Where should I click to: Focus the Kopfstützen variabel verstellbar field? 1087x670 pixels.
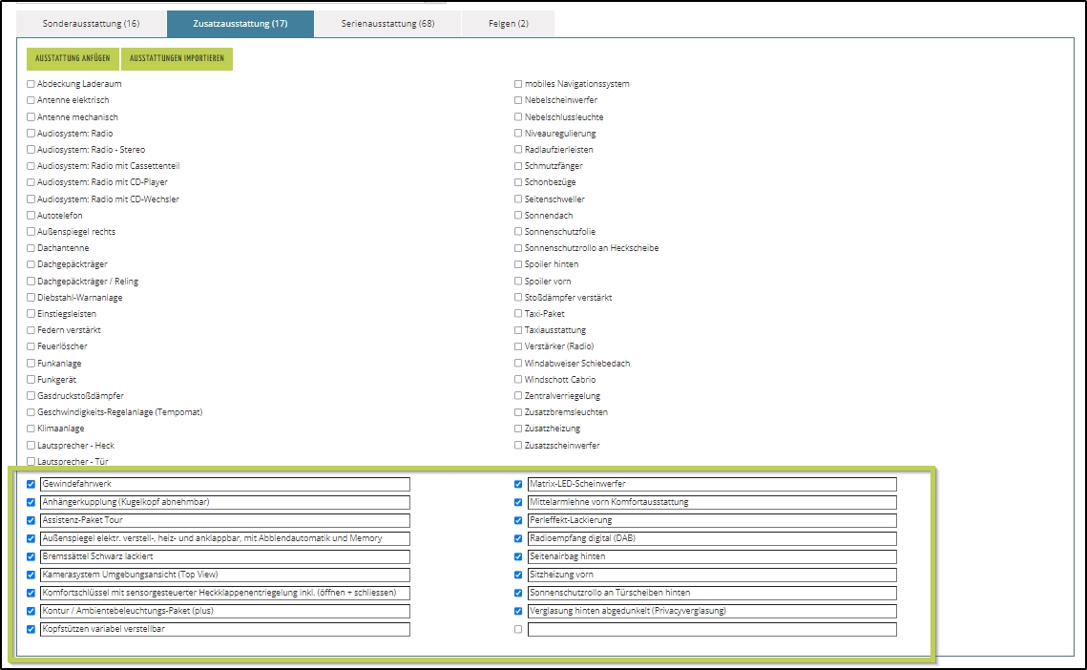click(224, 630)
